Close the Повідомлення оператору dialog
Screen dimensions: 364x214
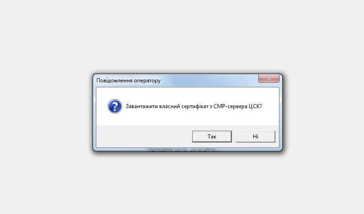(x=269, y=78)
